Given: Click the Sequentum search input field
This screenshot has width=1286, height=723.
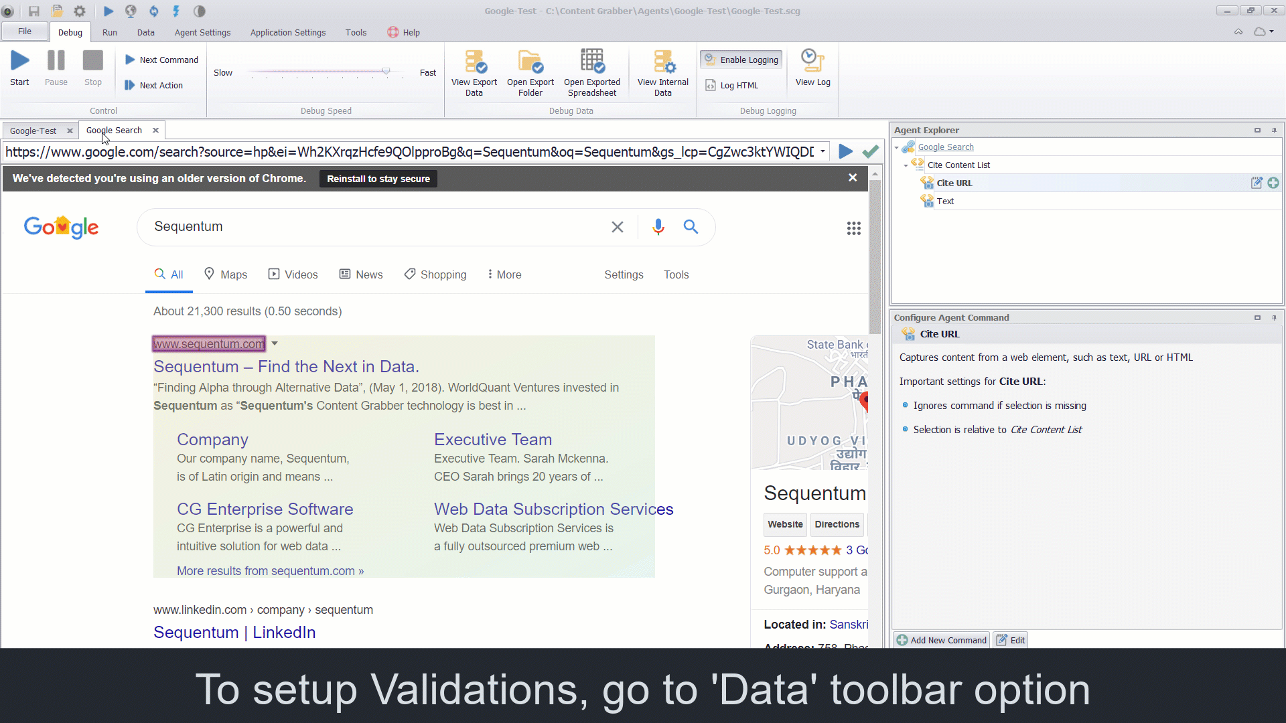Looking at the screenshot, I should point(375,227).
